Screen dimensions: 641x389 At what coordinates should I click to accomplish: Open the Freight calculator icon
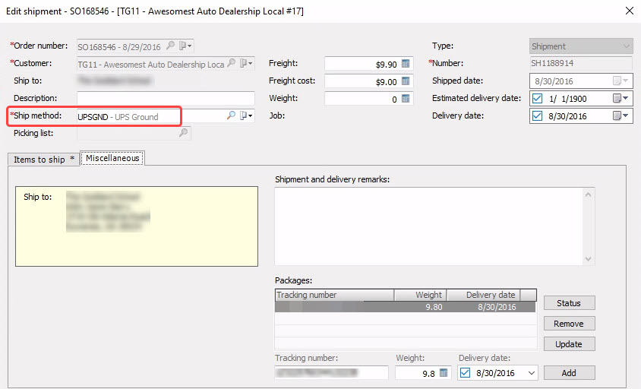pyautogui.click(x=406, y=63)
